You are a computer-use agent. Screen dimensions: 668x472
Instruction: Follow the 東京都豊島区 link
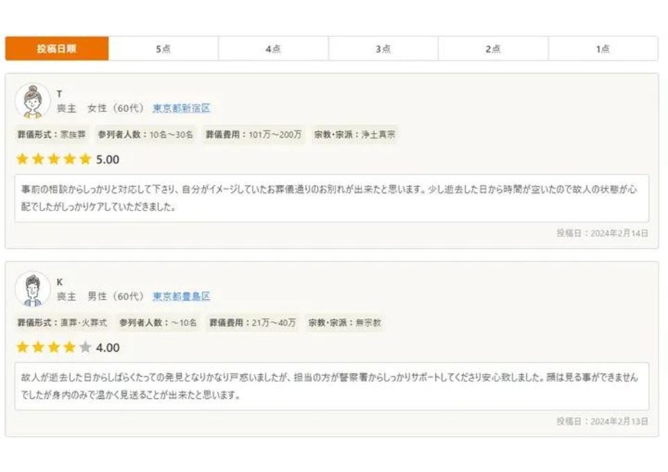coord(182,297)
